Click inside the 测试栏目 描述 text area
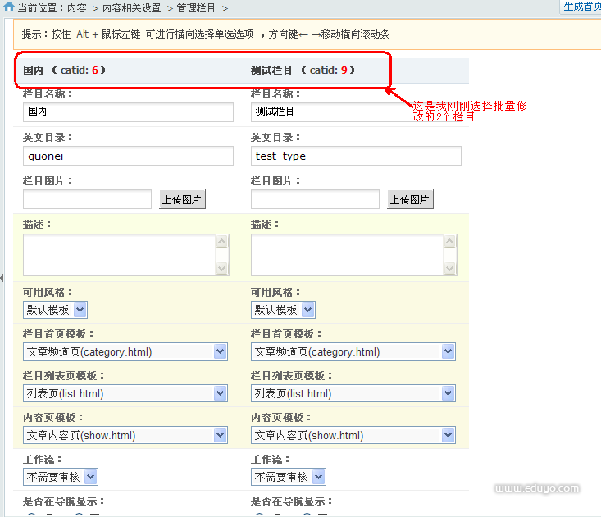Image resolution: width=601 pixels, height=517 pixels. [347, 255]
